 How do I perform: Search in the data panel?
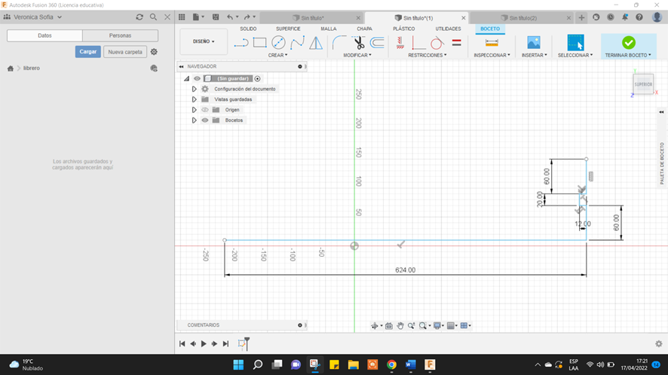(153, 17)
